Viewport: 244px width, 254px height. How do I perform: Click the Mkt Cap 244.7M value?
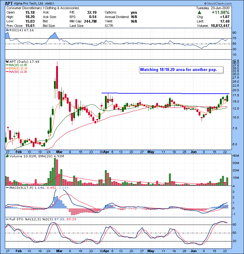click(x=90, y=21)
